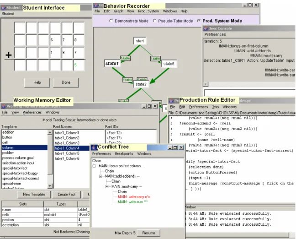Click the start node in behavior graph
Image resolution: width=296 pixels, height=239 pixels.
click(x=140, y=41)
